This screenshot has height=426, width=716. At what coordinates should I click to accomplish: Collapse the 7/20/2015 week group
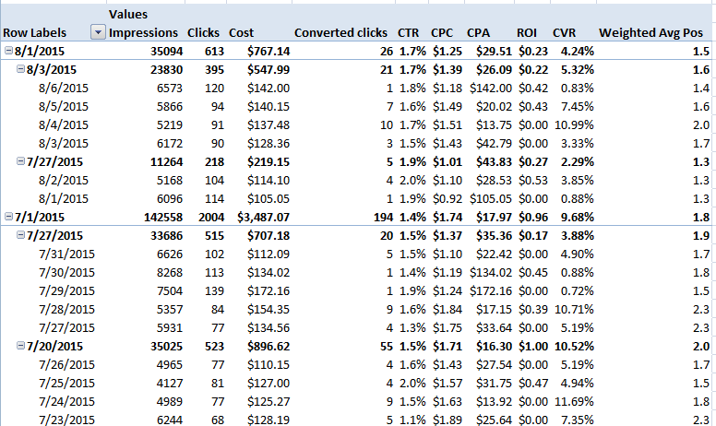[20, 346]
